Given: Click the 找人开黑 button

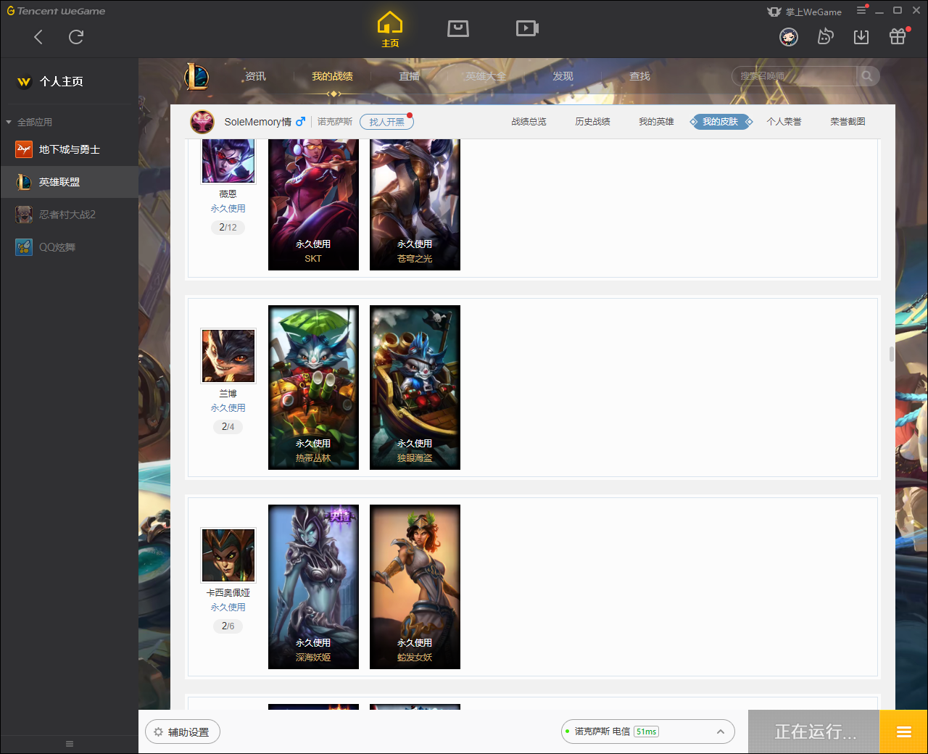Looking at the screenshot, I should click(x=386, y=122).
